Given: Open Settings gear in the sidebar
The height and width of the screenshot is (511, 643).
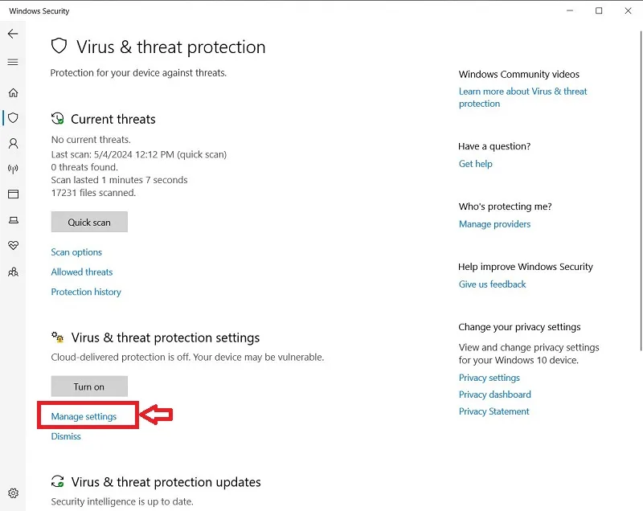Looking at the screenshot, I should coord(13,493).
